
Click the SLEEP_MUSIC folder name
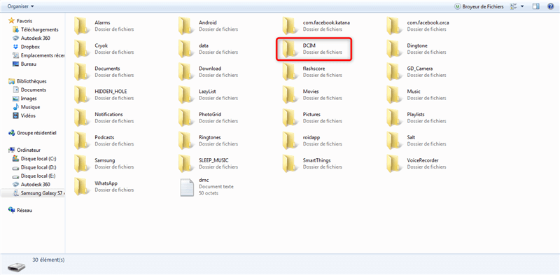click(x=213, y=160)
